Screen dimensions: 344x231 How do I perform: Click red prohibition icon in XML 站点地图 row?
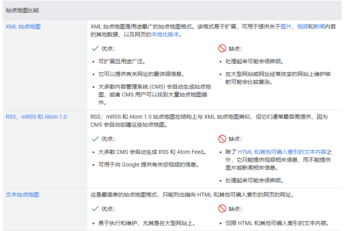(222, 49)
